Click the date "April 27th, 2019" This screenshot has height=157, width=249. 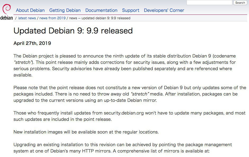tap(32, 43)
